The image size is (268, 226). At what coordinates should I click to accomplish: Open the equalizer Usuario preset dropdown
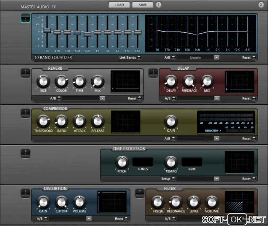point(217,58)
